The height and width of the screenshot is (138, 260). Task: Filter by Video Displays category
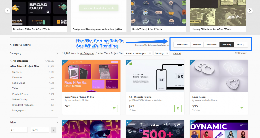pos(20,100)
